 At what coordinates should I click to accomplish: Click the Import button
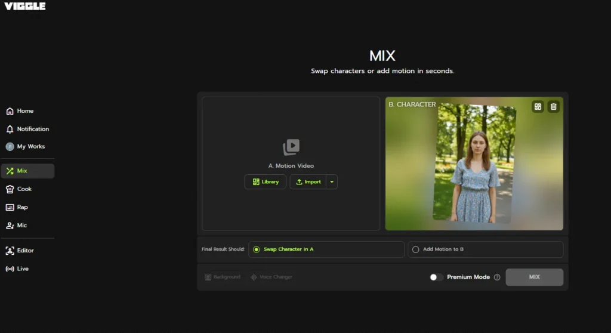pyautogui.click(x=308, y=182)
